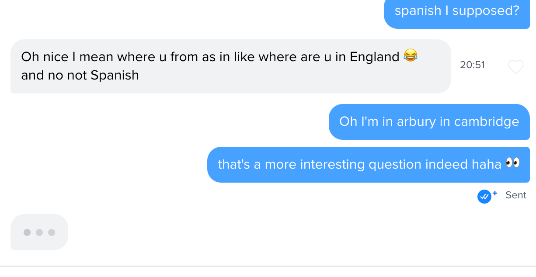Click the small plus beside the read receipt
The height and width of the screenshot is (277, 536).
click(495, 193)
